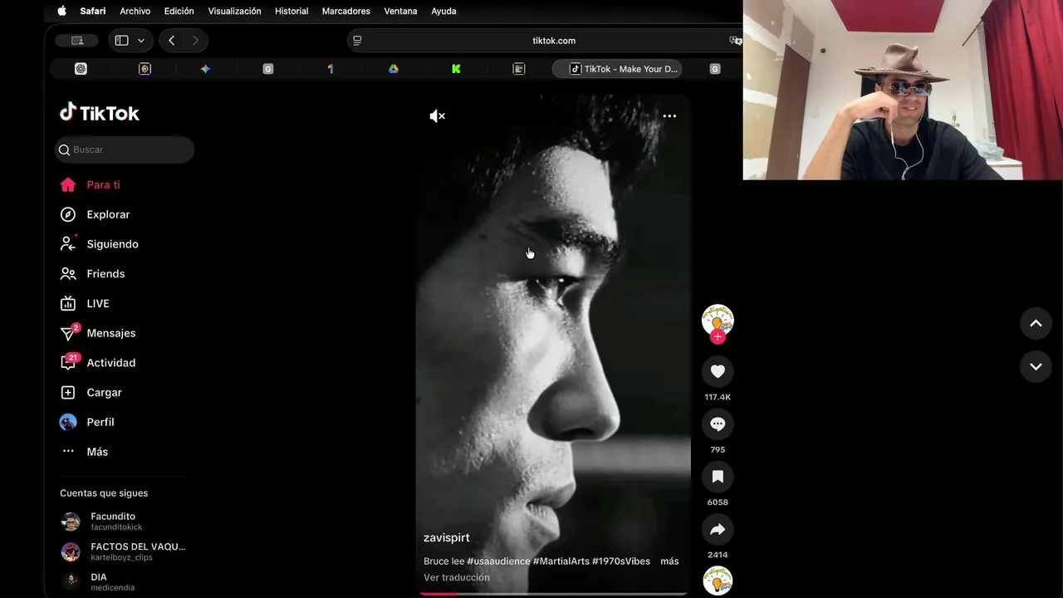Go to next video with down arrow
This screenshot has height=598, width=1063.
click(1036, 366)
